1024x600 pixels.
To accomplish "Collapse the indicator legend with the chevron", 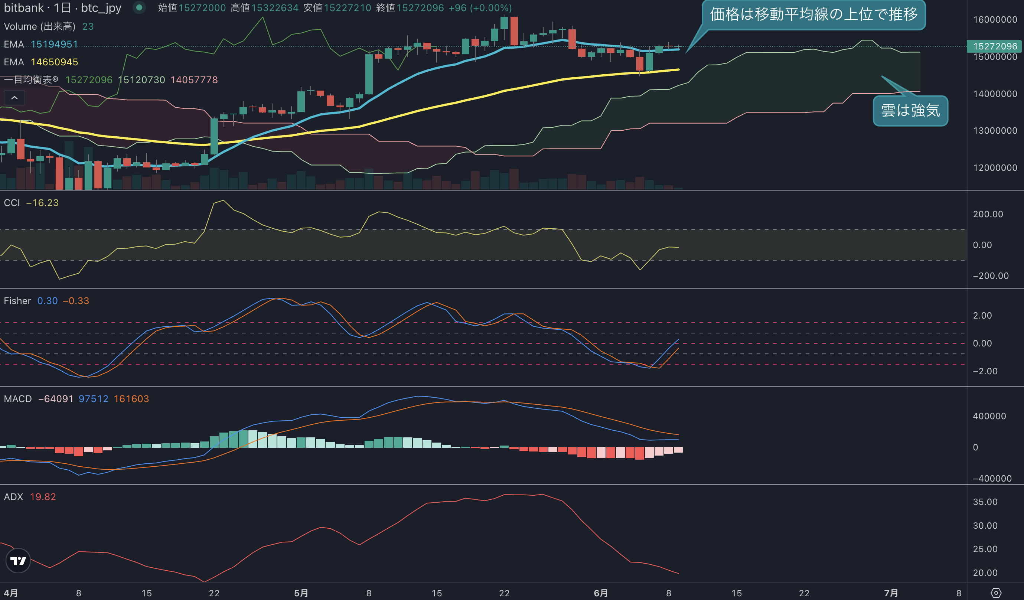I will [x=14, y=98].
